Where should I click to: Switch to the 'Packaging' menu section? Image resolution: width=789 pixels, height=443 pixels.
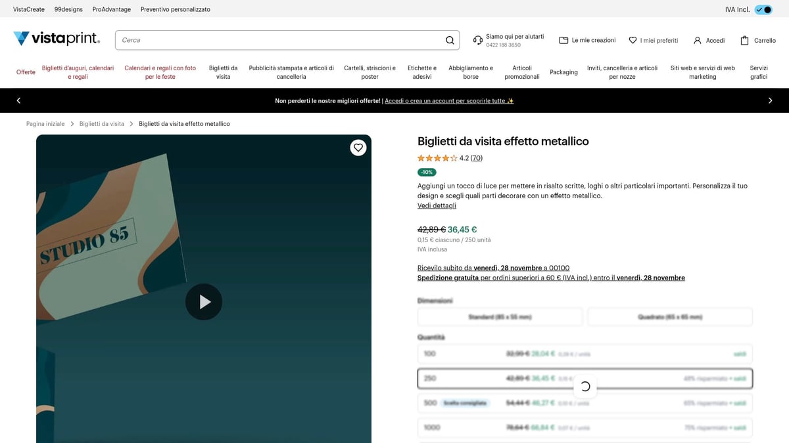563,72
